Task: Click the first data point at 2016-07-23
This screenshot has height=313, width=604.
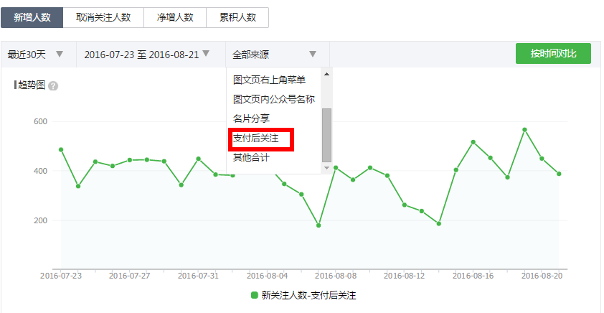Action: [x=61, y=149]
